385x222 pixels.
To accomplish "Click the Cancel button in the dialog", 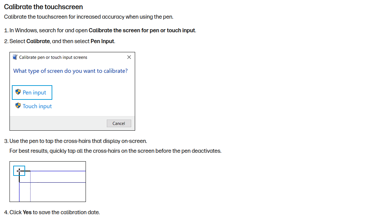I will 119,123.
